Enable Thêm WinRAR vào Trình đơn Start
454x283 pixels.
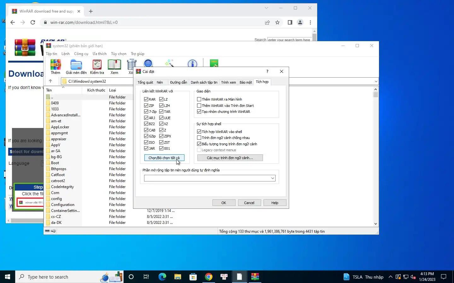pyautogui.click(x=199, y=106)
